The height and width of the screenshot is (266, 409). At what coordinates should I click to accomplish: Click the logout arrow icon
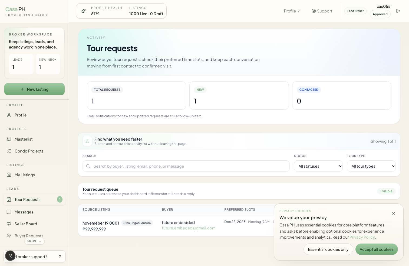[x=398, y=11]
